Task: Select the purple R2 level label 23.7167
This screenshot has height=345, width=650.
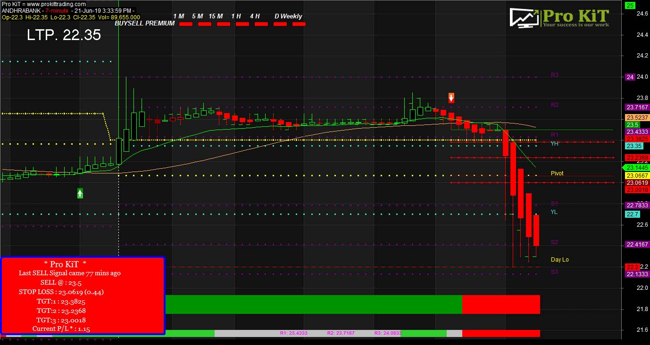Action: coord(637,107)
